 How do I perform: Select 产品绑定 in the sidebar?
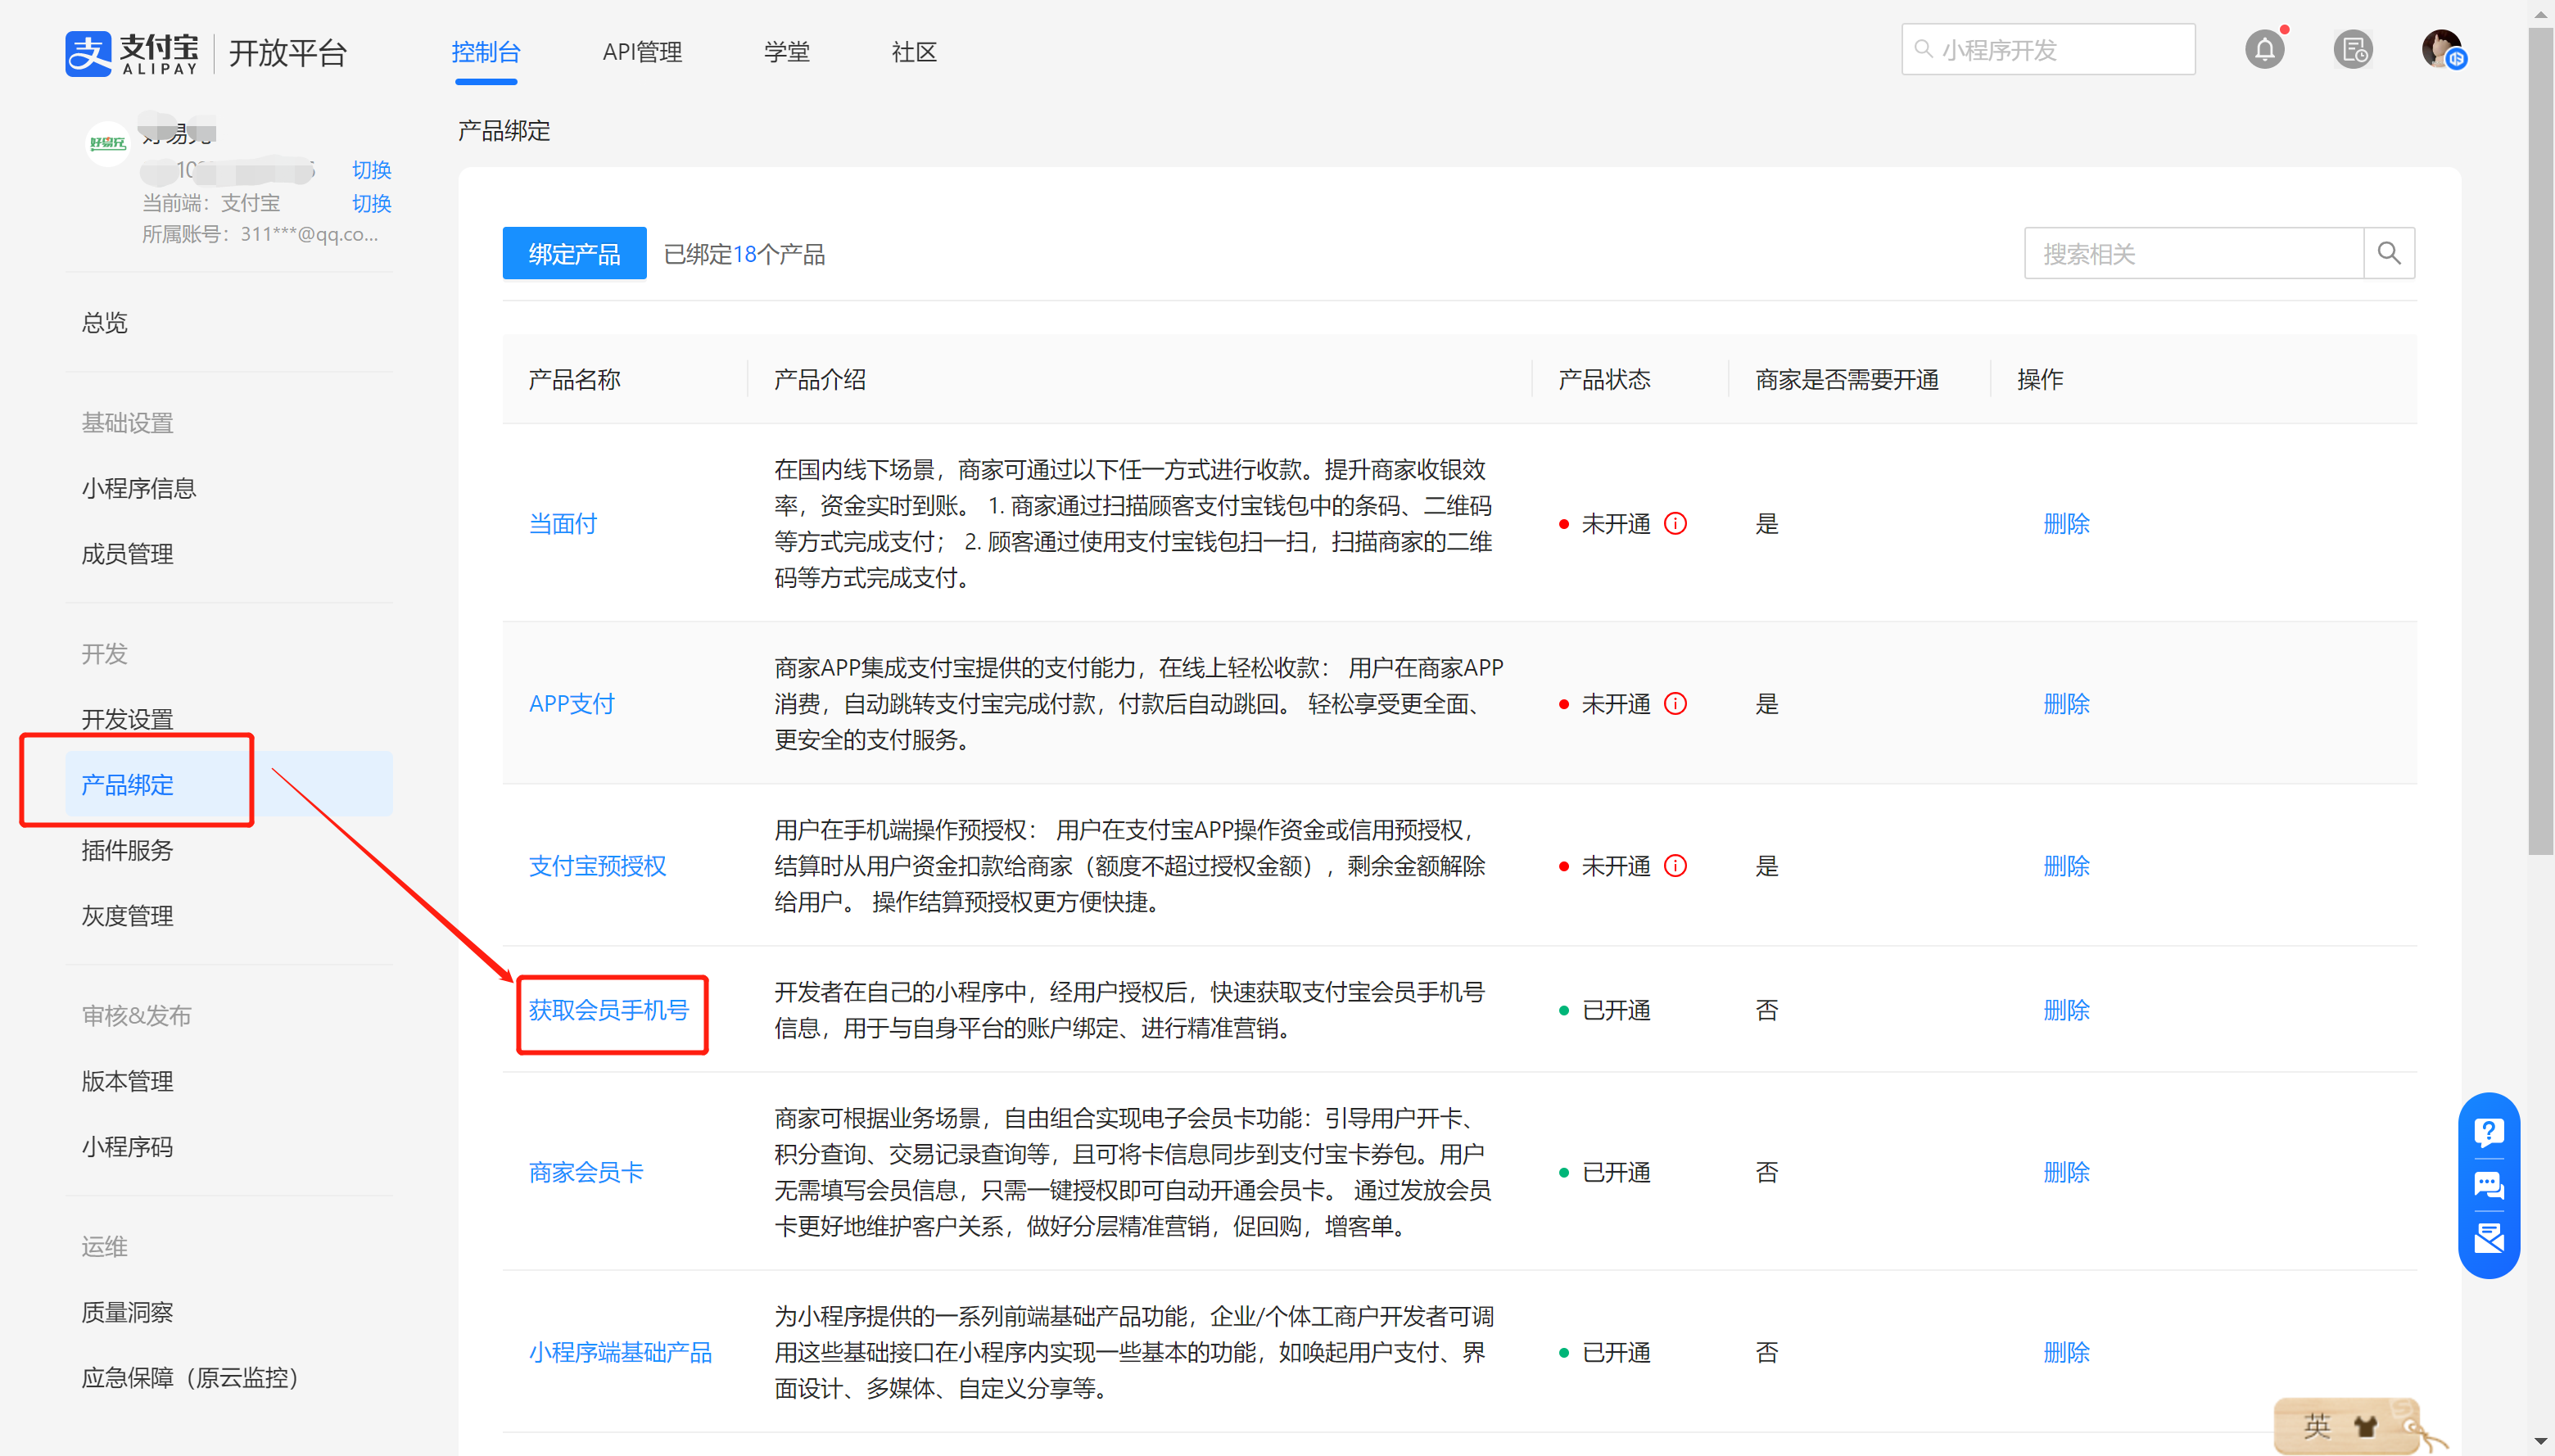(x=229, y=784)
